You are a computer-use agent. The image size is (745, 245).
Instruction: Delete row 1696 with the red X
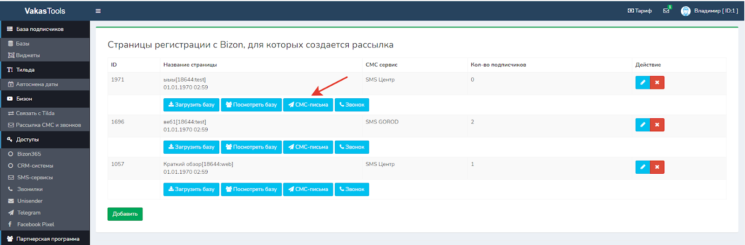(x=657, y=125)
